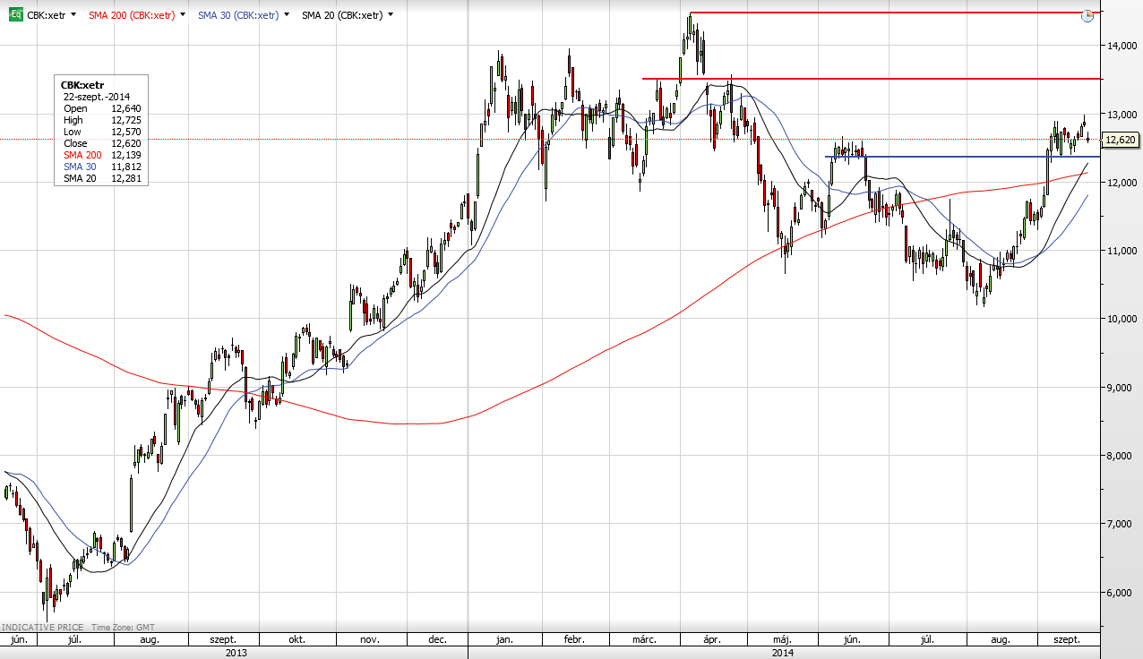
Task: Click the SMA 20 12,281 row
Action: point(102,178)
